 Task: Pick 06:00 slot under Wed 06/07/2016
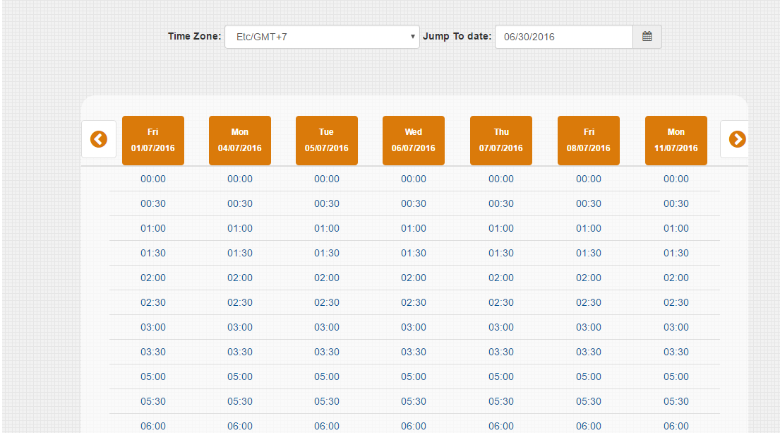[414, 426]
